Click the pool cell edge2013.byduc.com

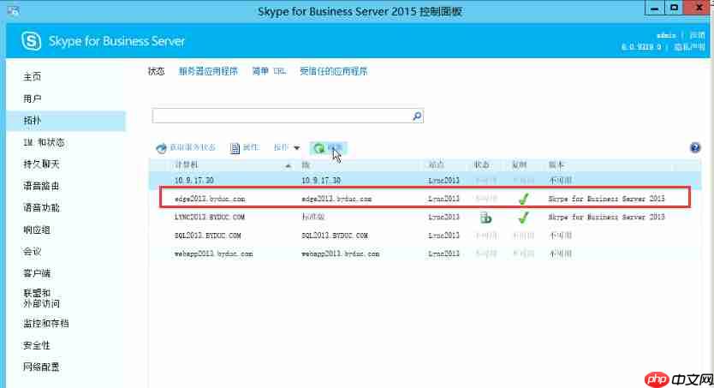pyautogui.click(x=336, y=199)
